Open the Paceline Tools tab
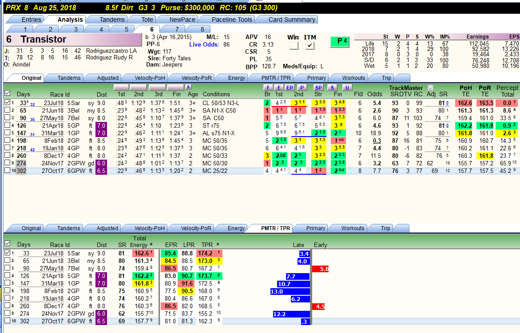Viewport: 520px width, 333px height. 232,20
